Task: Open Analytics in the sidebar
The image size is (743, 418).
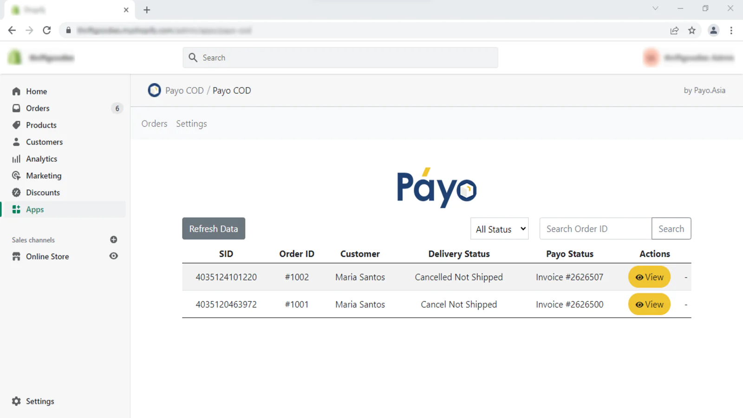Action: (41, 159)
